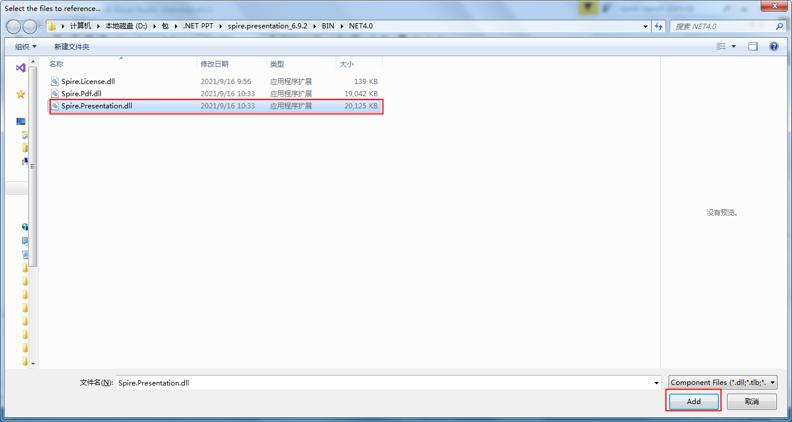The width and height of the screenshot is (792, 422).
Task: Open view options dropdown arrow
Action: 733,46
